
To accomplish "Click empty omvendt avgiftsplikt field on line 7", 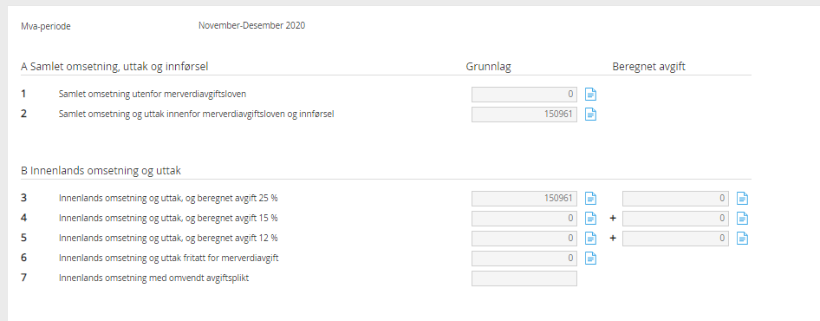I will (x=524, y=278).
